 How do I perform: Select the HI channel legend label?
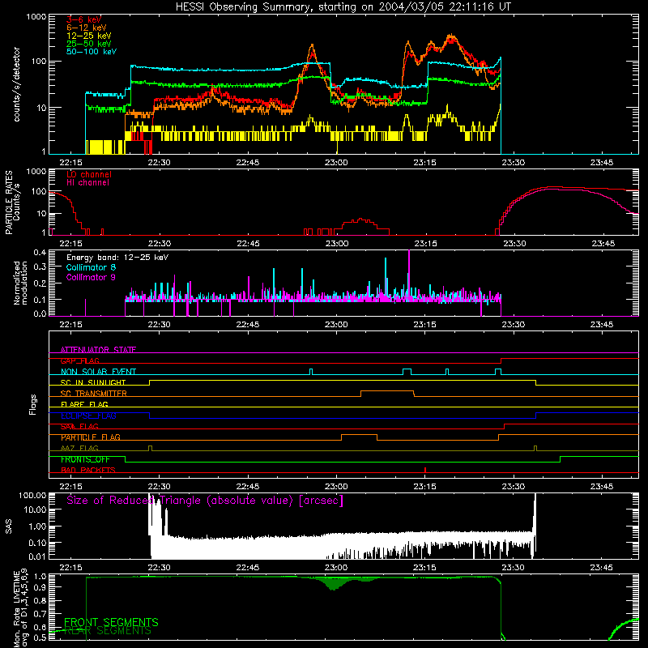87,182
